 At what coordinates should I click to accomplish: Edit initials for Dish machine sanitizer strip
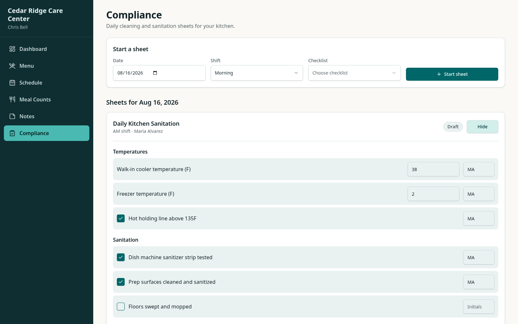click(x=479, y=257)
